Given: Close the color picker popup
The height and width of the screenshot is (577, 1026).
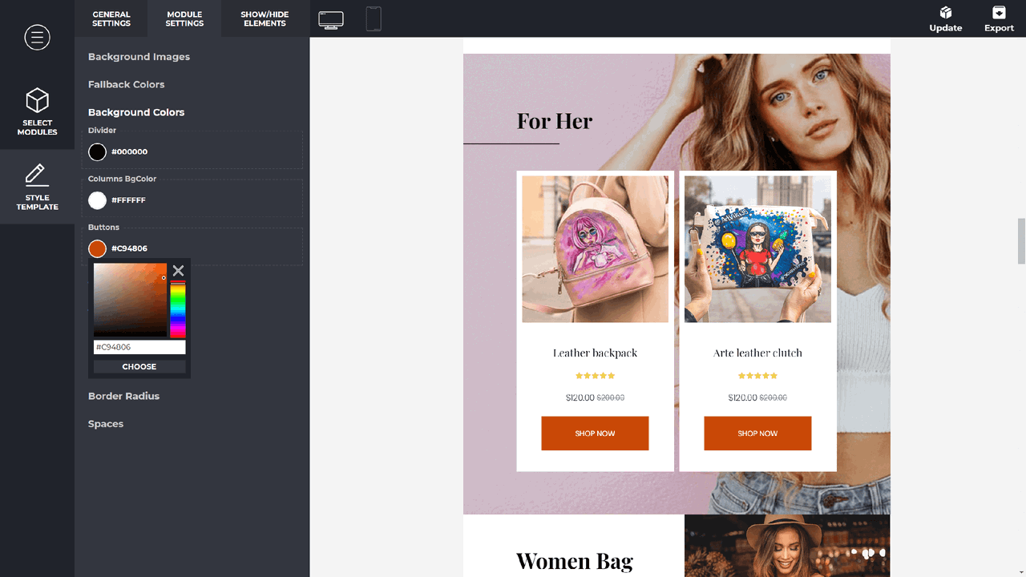Looking at the screenshot, I should 178,271.
